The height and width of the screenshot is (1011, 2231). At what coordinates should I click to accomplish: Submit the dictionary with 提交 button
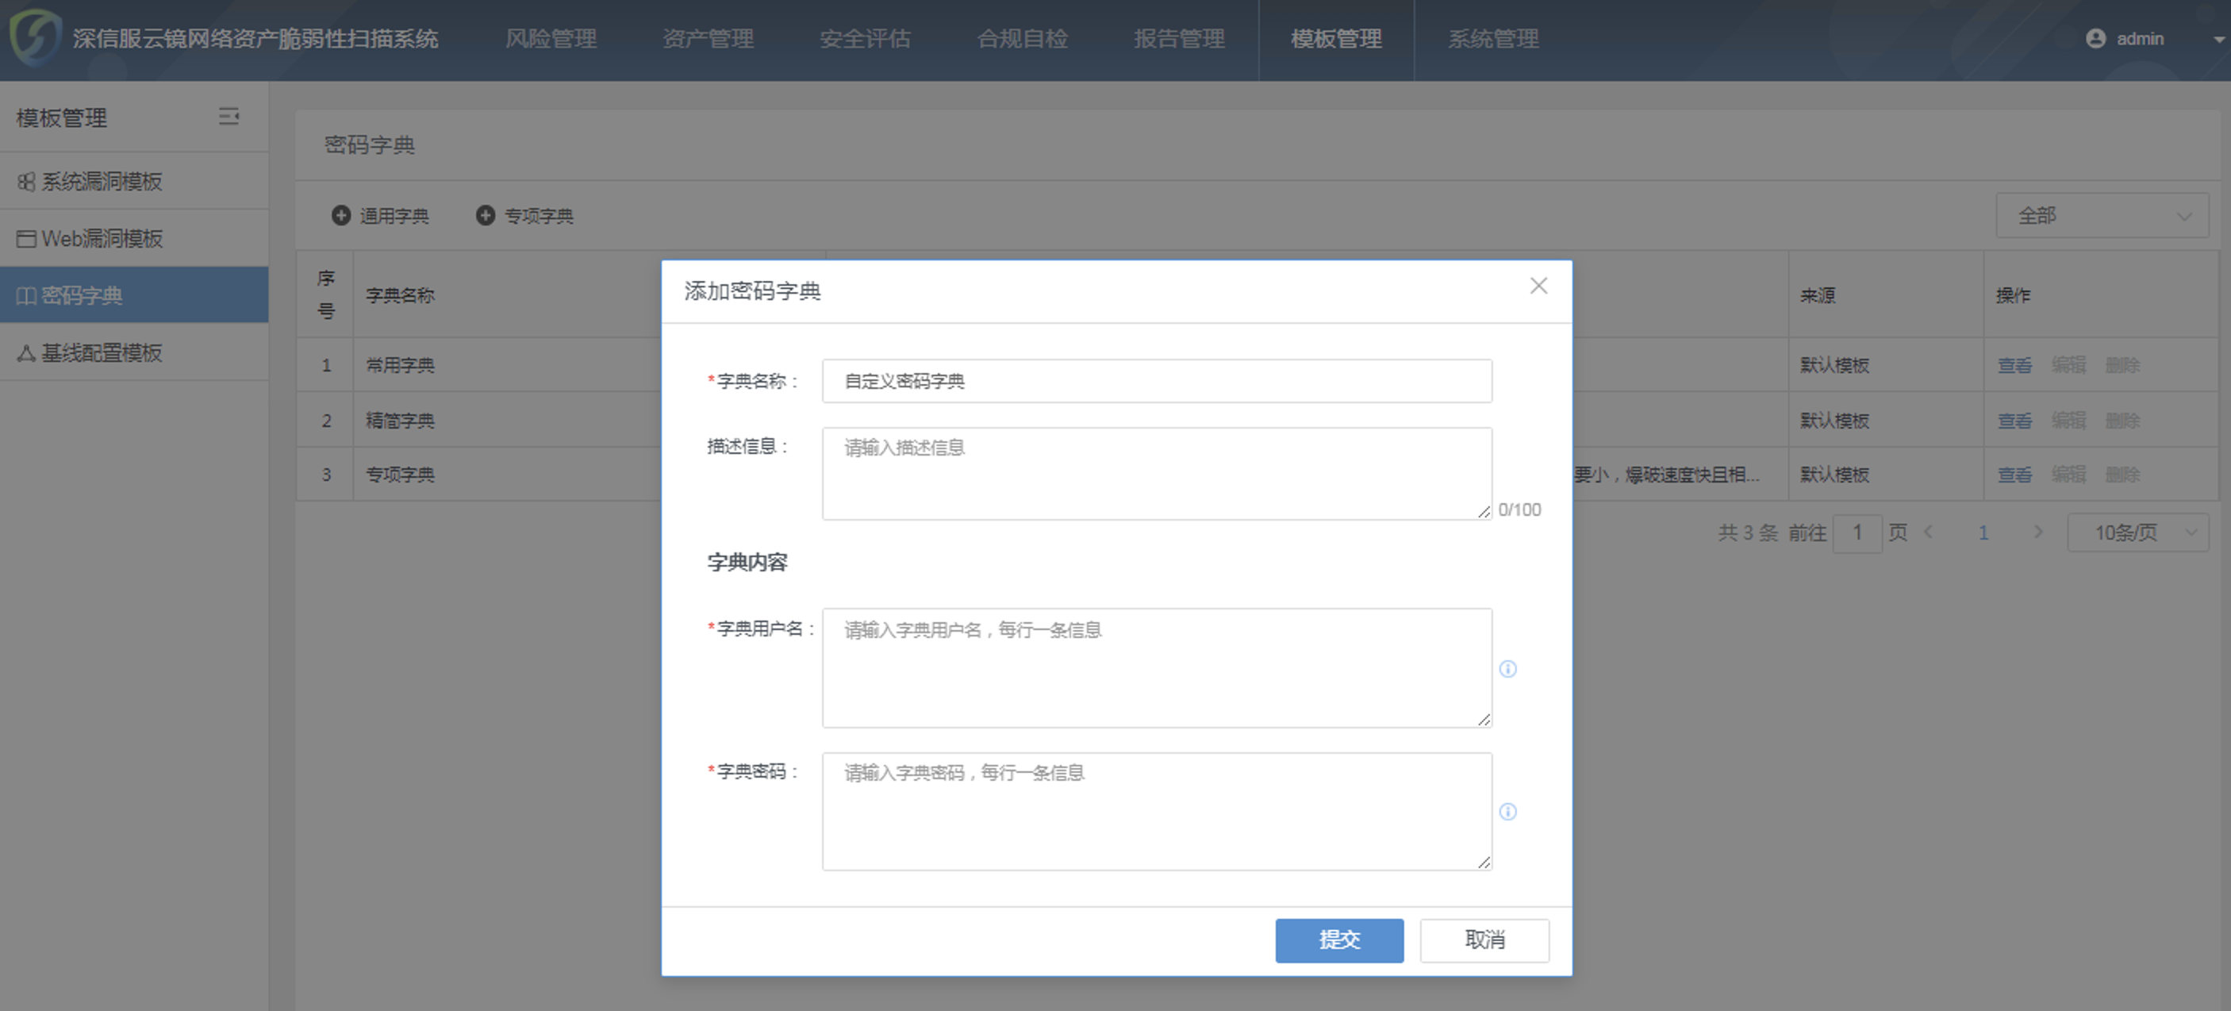coord(1339,940)
